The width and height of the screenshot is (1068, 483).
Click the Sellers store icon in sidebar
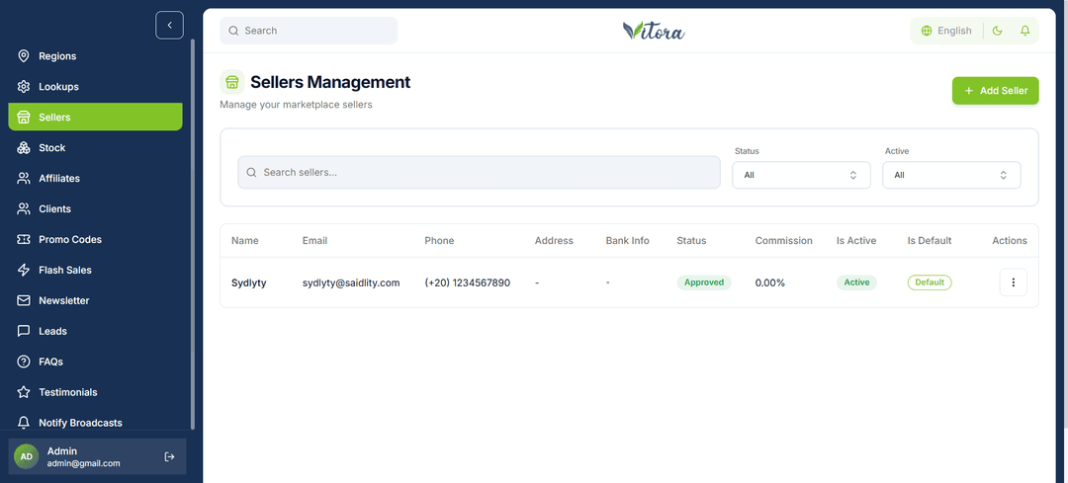(x=24, y=117)
